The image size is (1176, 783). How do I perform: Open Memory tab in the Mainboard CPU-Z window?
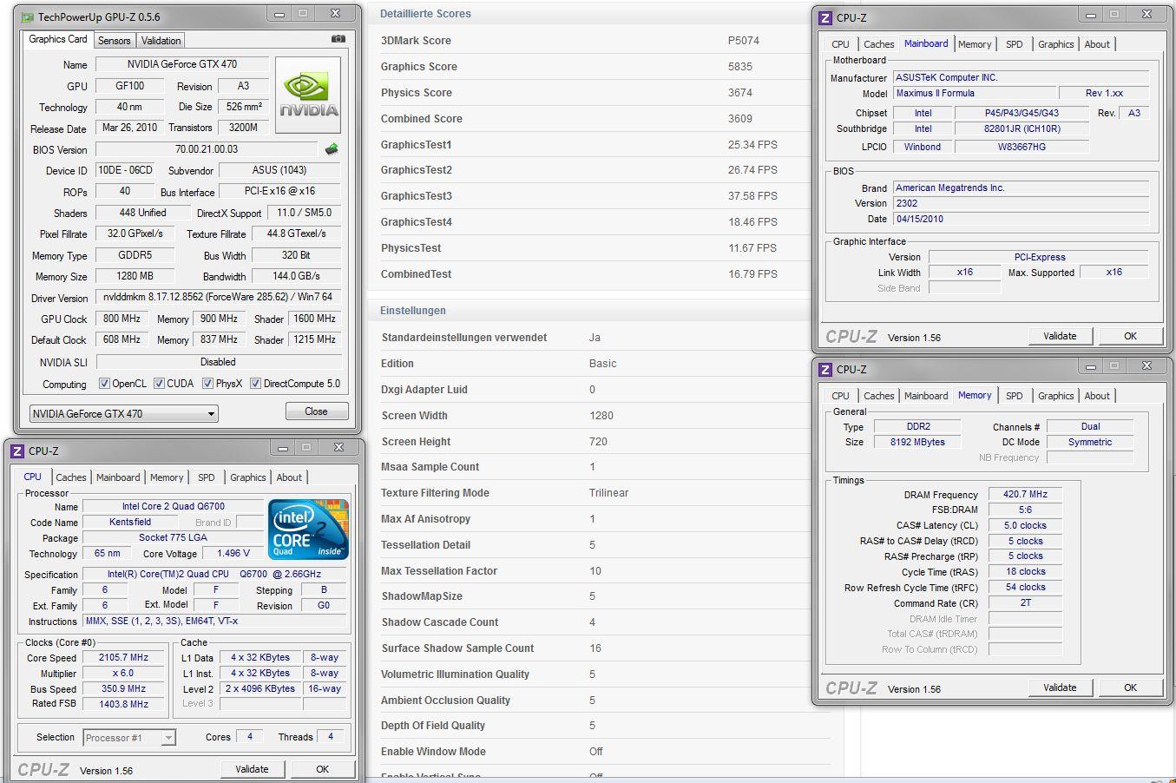coord(975,44)
